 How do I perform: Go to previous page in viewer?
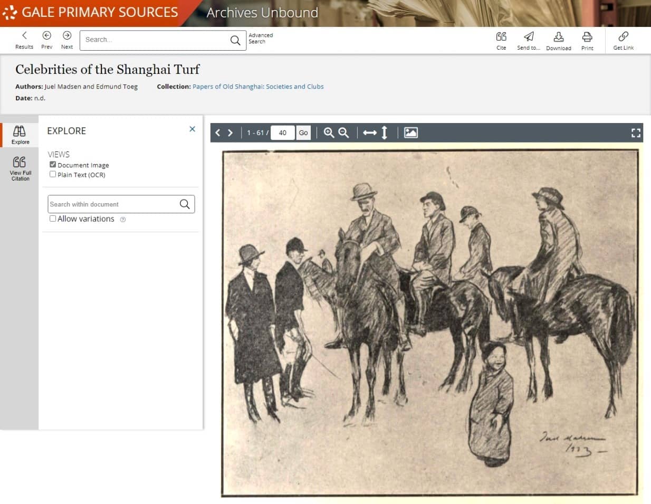(217, 132)
